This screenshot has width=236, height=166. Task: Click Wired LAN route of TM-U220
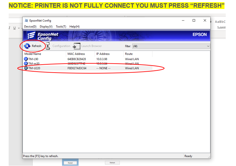132,68
